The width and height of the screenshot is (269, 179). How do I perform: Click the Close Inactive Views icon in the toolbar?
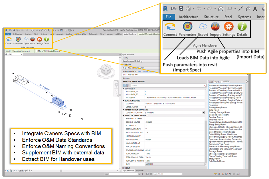(x=66, y=30)
